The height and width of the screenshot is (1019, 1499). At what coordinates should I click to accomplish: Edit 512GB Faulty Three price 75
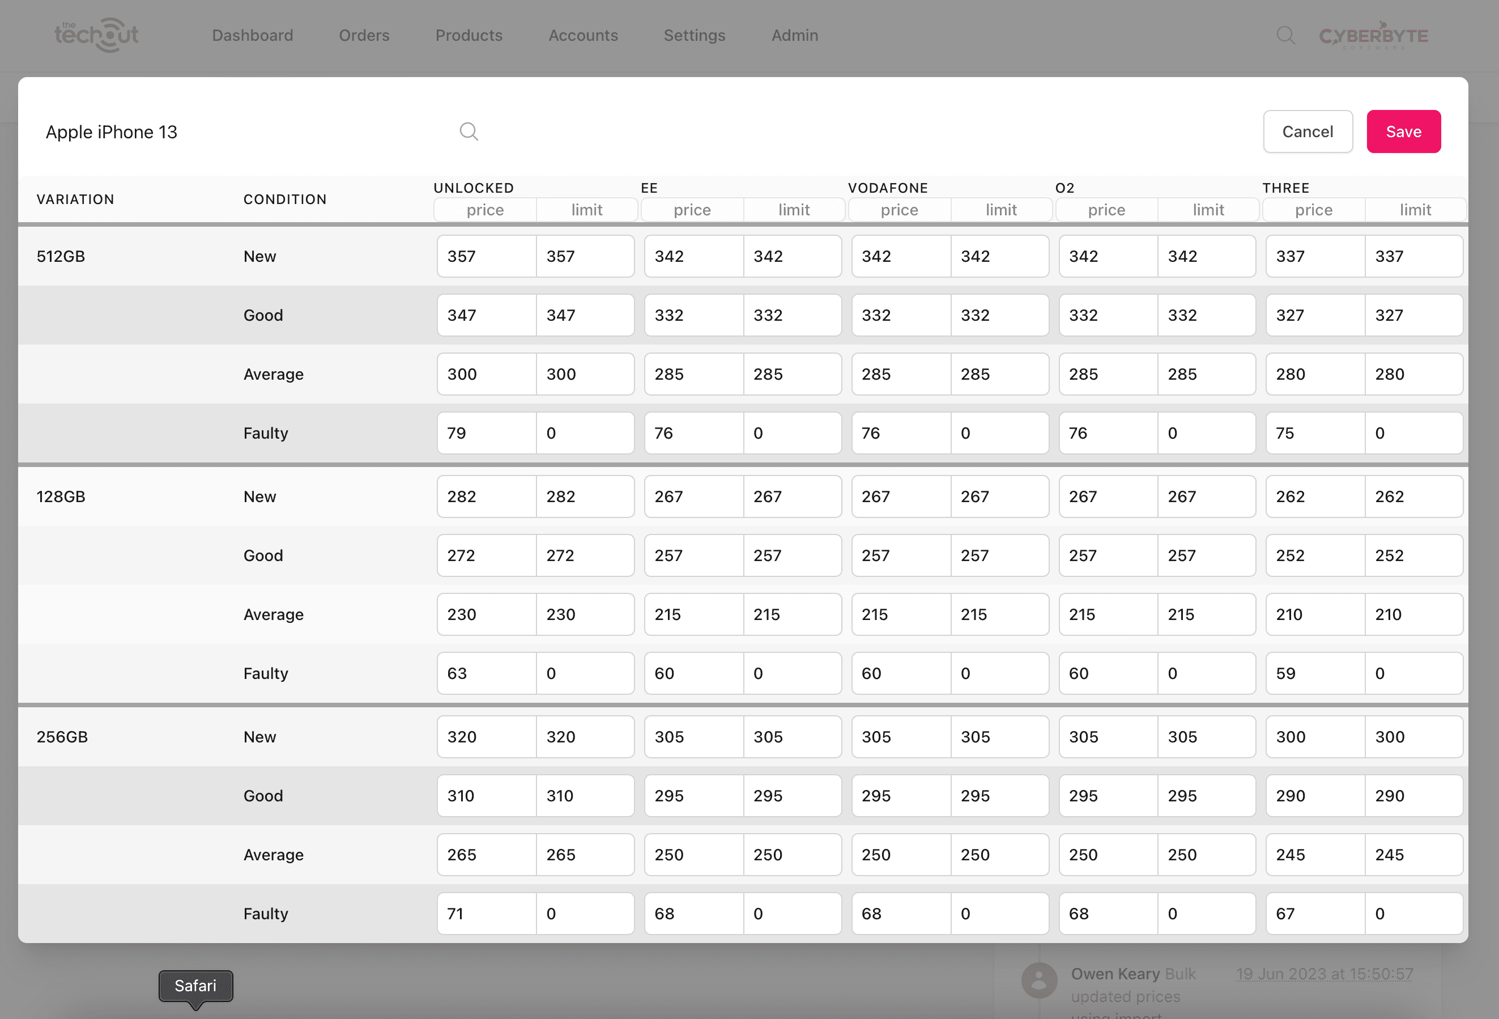click(1315, 433)
